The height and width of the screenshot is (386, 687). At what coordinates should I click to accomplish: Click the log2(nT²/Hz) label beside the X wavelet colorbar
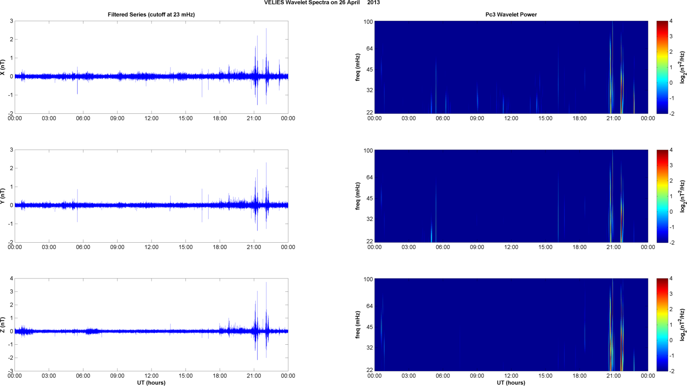coord(683,67)
